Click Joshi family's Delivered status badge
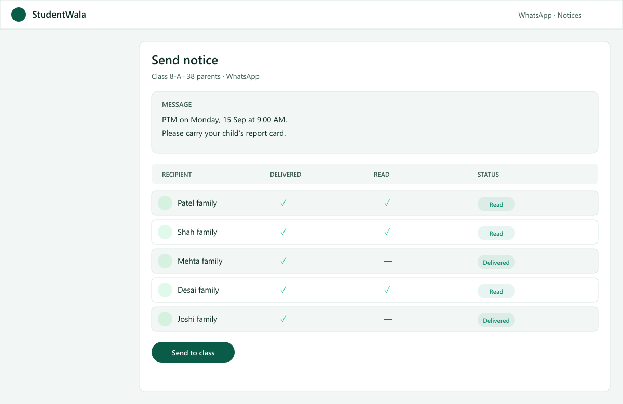 [x=496, y=320]
